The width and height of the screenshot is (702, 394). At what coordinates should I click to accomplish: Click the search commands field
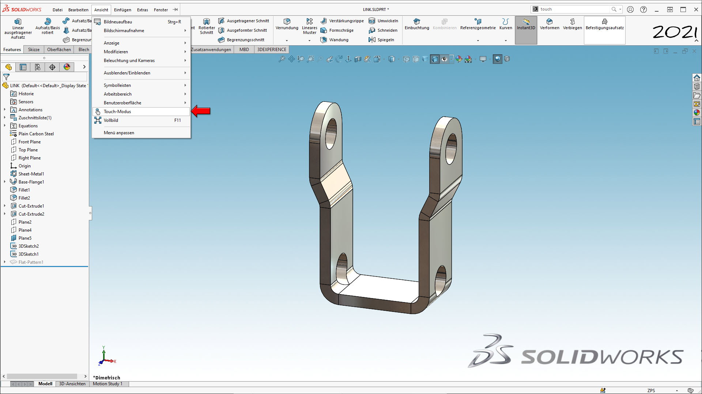[x=574, y=9]
